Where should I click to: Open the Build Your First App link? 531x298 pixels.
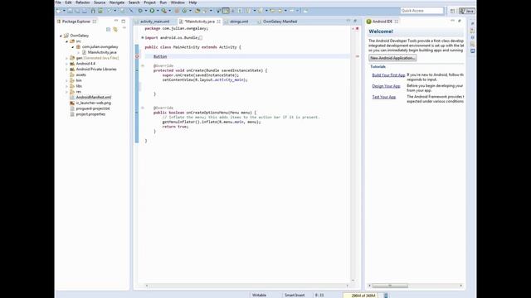click(388, 75)
